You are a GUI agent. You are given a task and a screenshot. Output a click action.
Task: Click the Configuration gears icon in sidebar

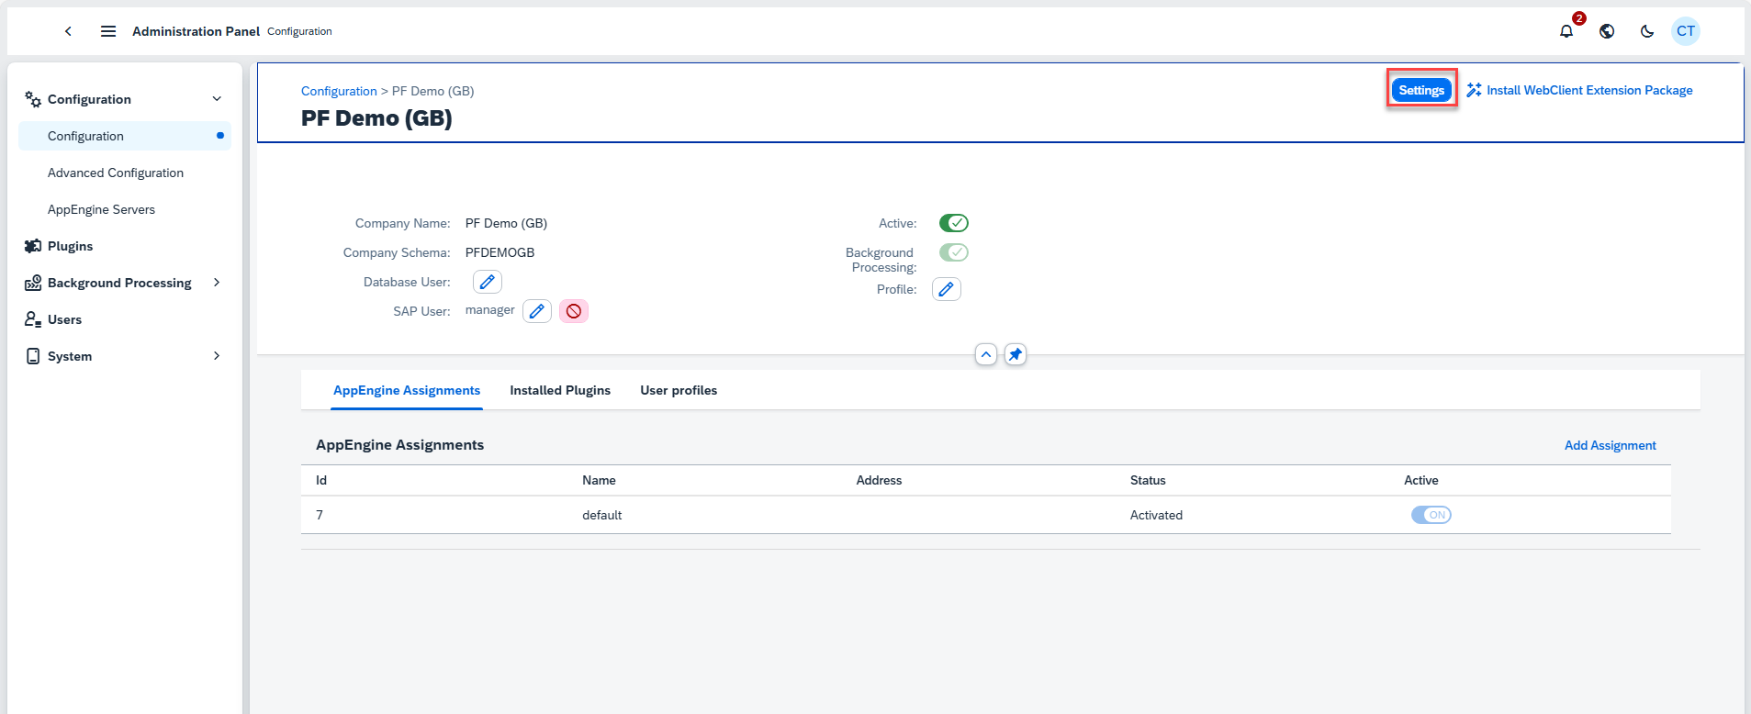(x=33, y=99)
